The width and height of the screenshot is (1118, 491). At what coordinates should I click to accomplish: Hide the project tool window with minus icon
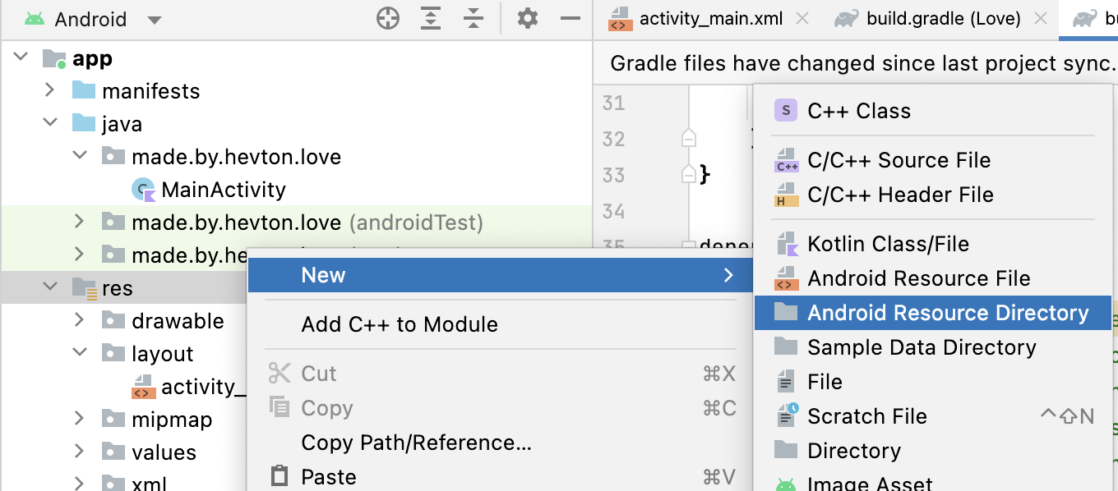pos(571,18)
